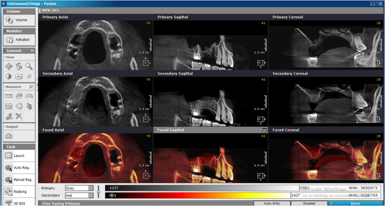Select the text annotation (abc) tool

[19, 76]
